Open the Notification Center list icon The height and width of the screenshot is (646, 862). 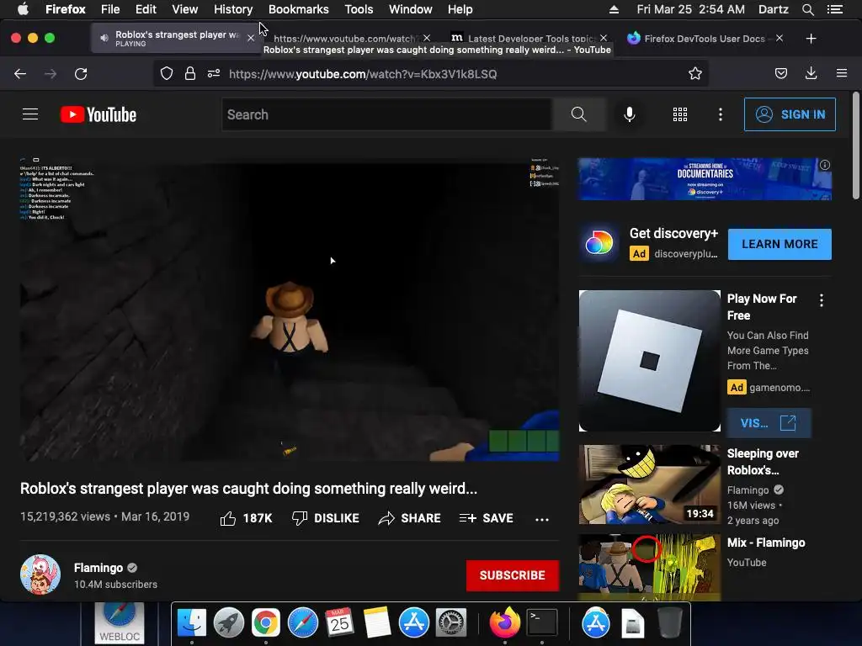click(x=835, y=9)
